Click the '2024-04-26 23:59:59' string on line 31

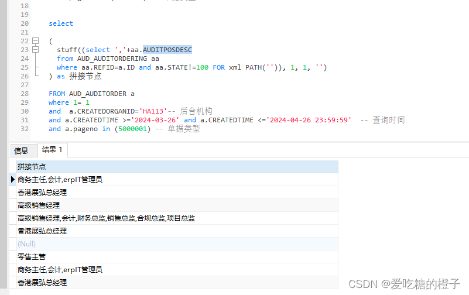point(309,120)
